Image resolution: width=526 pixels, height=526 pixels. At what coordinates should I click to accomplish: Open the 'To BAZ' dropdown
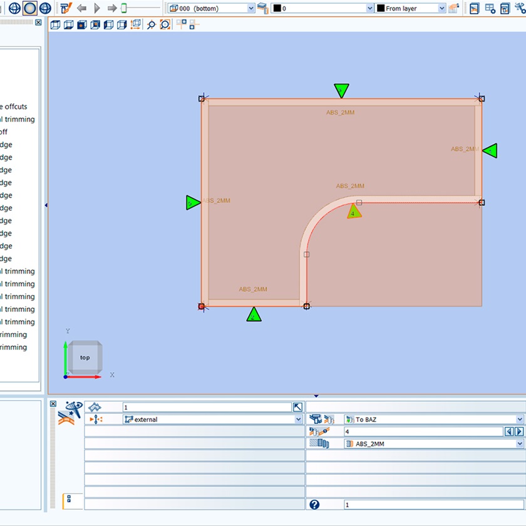(x=434, y=420)
